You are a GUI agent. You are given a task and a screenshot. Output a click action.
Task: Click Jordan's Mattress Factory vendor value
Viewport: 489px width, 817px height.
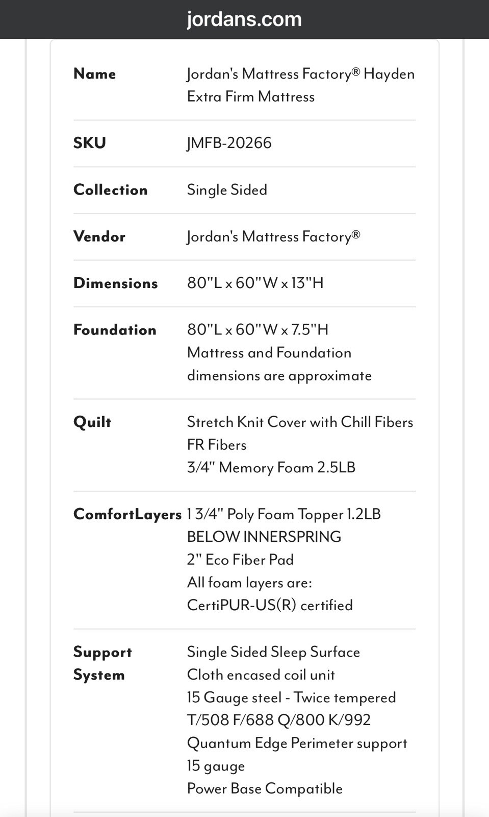pos(273,236)
